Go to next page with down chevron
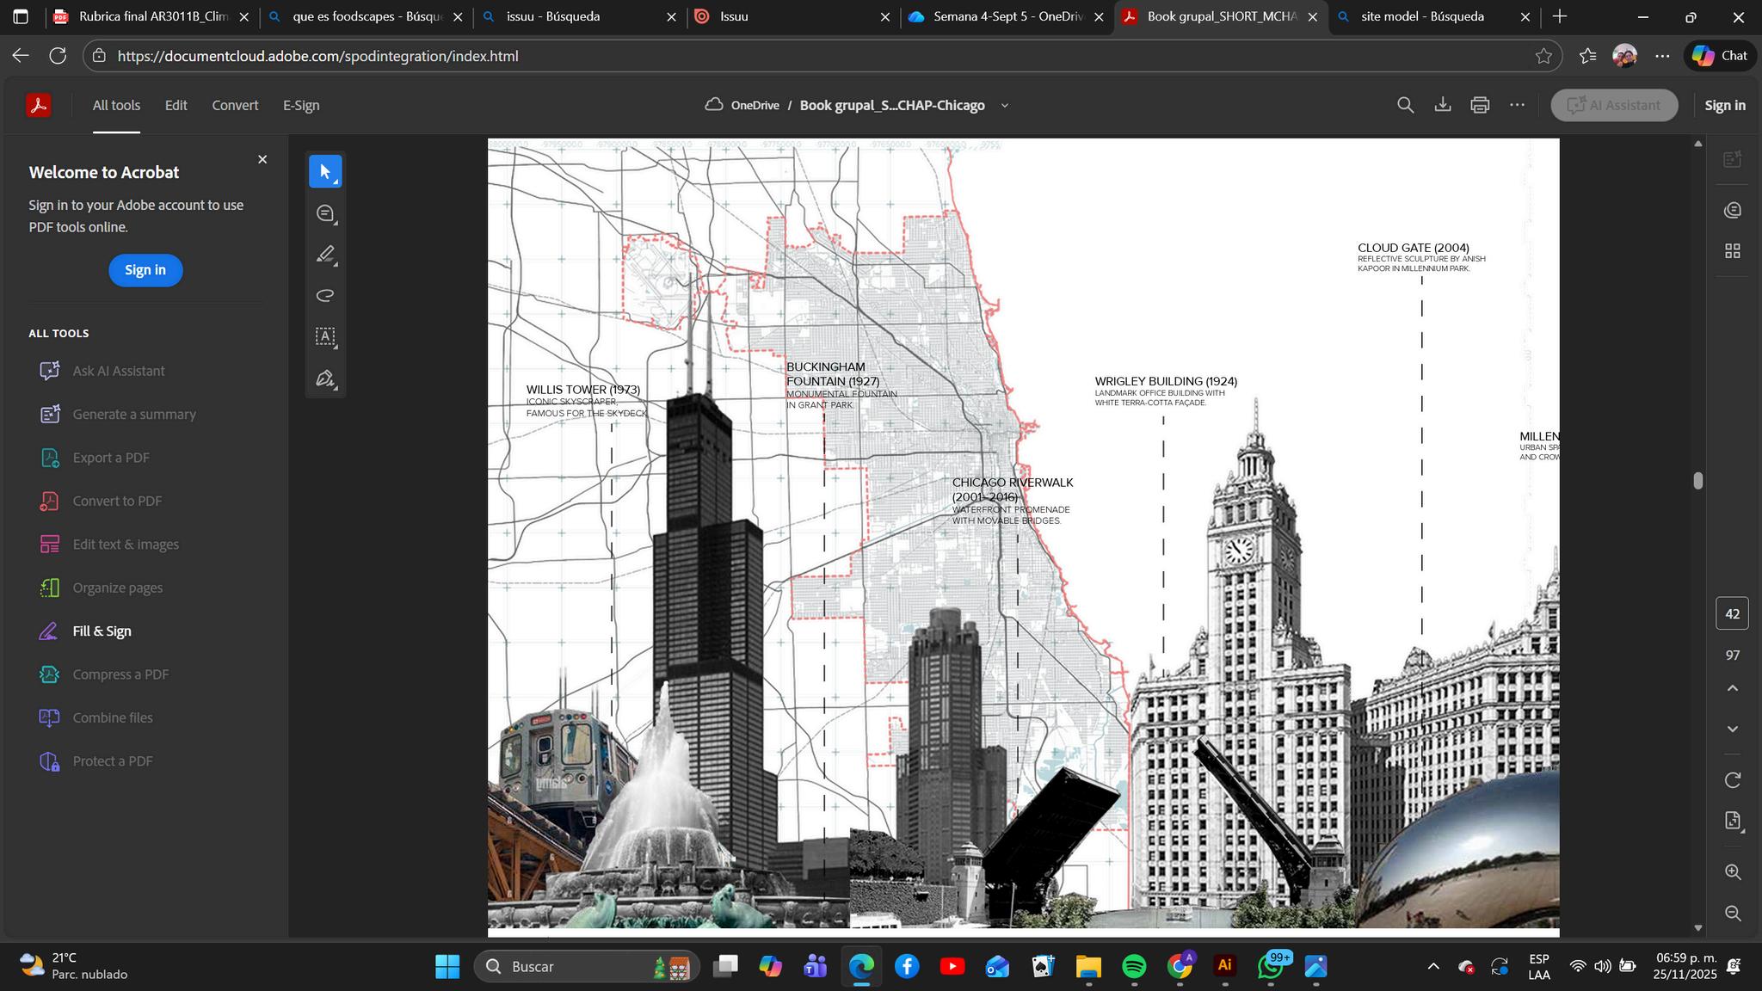 1733,729
